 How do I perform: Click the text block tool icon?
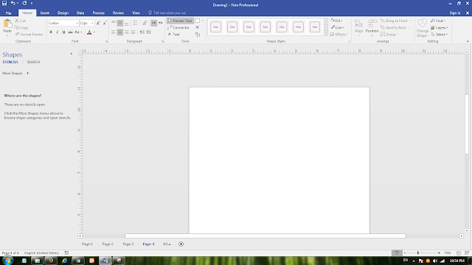(x=198, y=35)
